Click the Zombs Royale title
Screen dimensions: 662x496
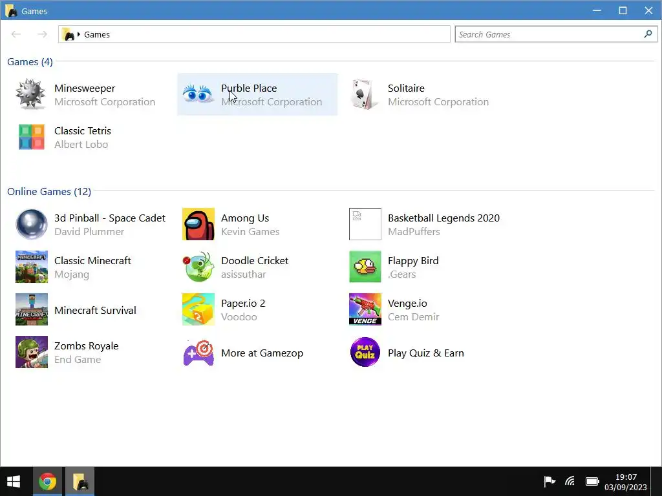tap(86, 346)
